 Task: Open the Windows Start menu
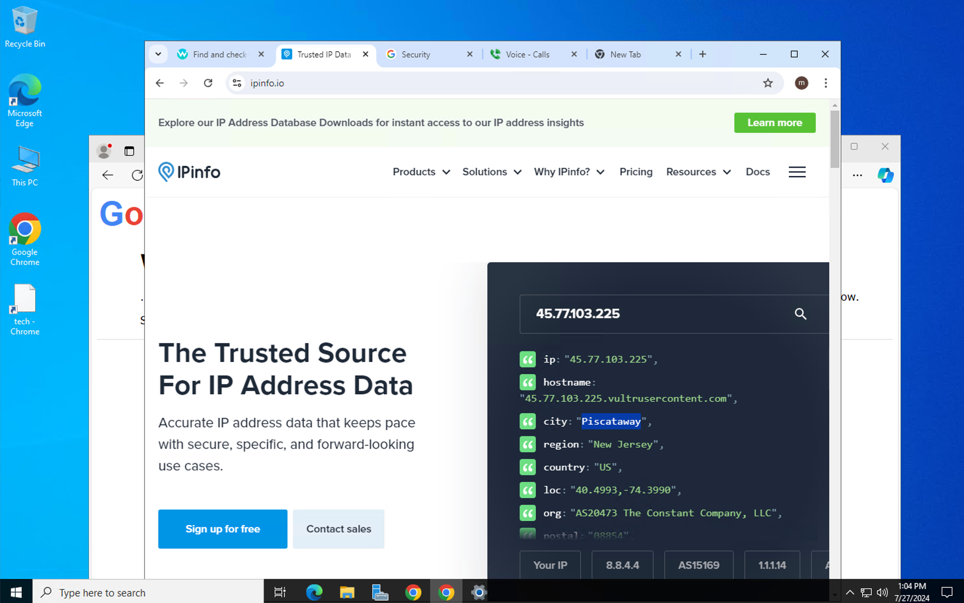point(16,592)
